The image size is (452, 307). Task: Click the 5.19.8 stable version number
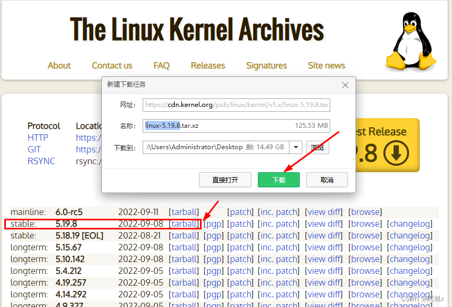(66, 224)
